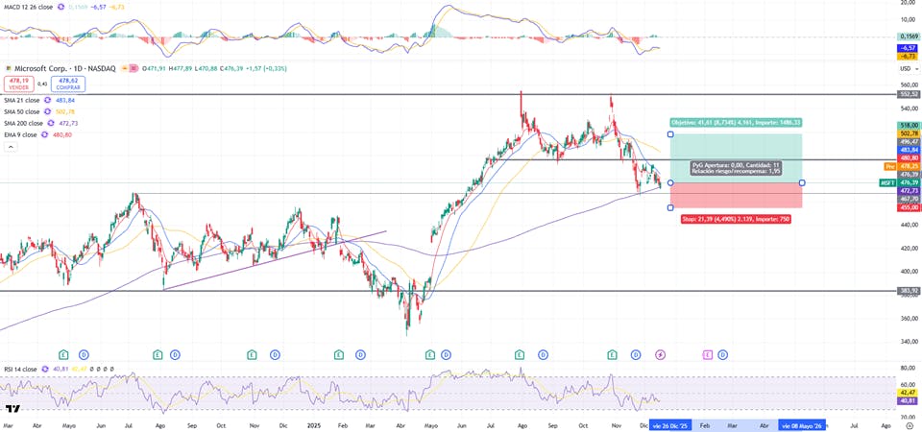This screenshot has height=432, width=922.
Task: Open the dividend marker after the pink earnings marker
Action: click(722, 354)
